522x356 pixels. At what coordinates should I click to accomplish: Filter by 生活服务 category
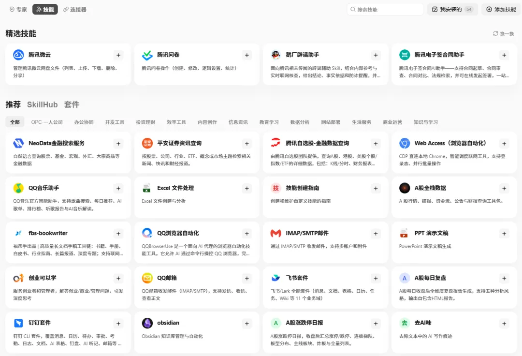362,122
